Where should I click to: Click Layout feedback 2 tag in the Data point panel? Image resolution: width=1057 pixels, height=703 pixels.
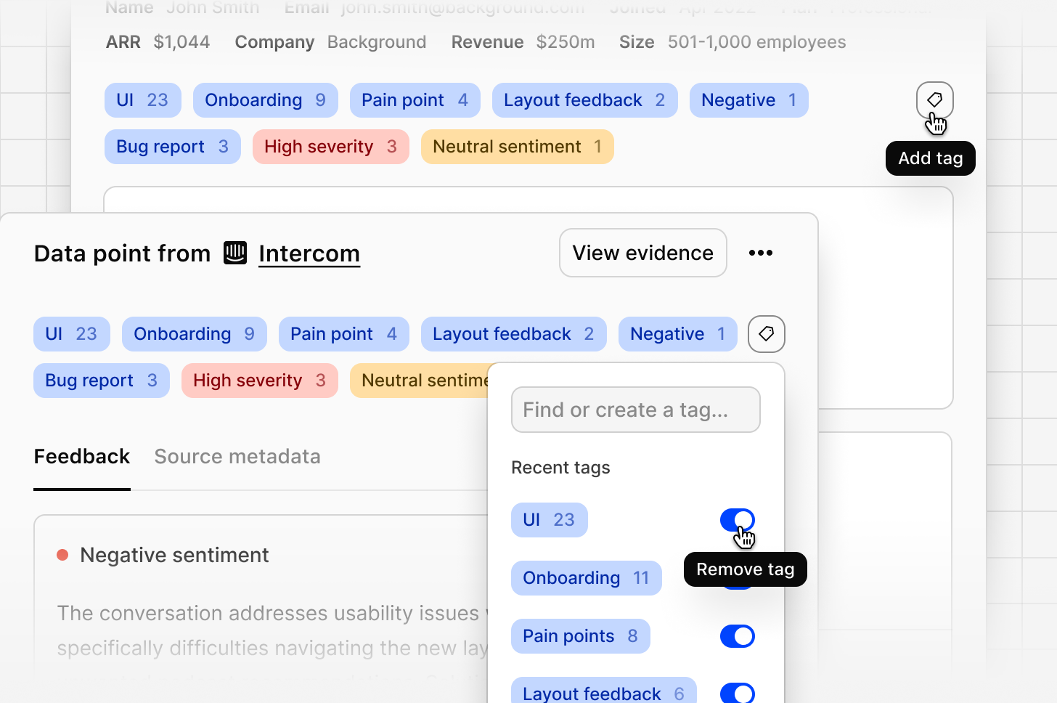coord(514,334)
